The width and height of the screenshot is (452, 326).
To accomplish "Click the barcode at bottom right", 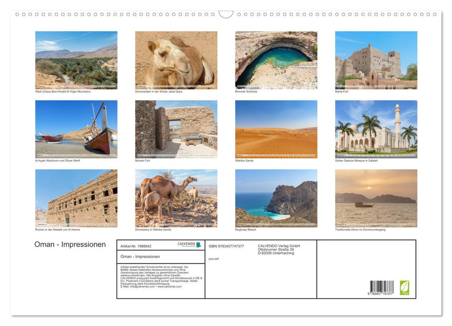I will coord(382,287).
